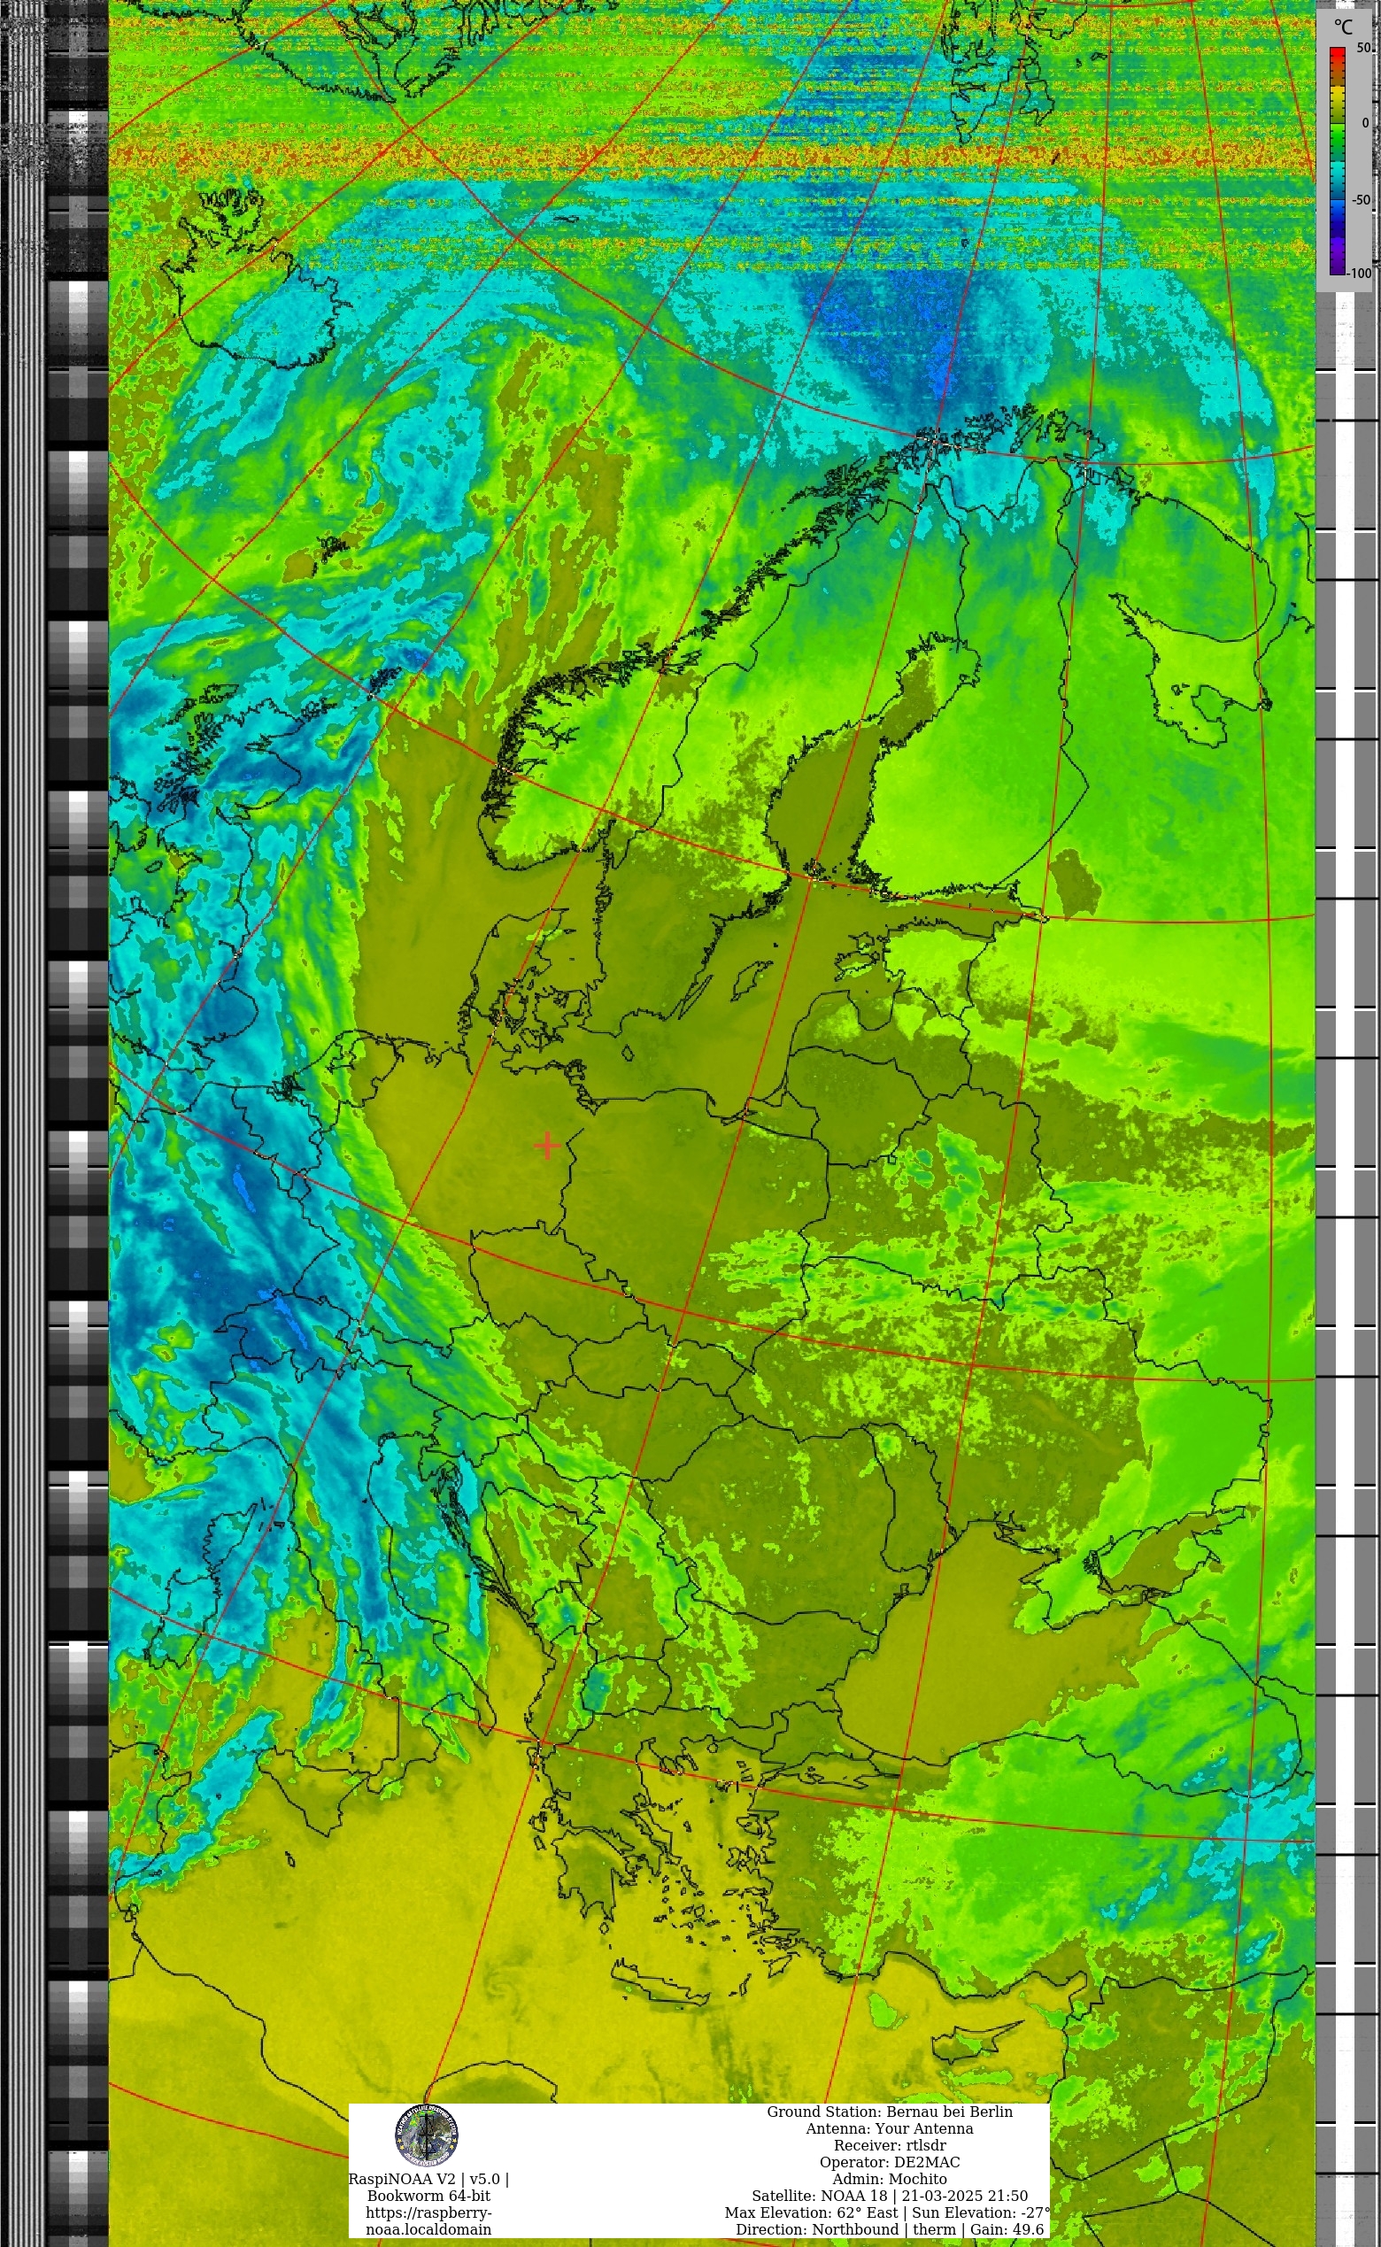Screen dimensions: 1381x2247
Task: Click the temperature color scale bar
Action: coord(1337,161)
